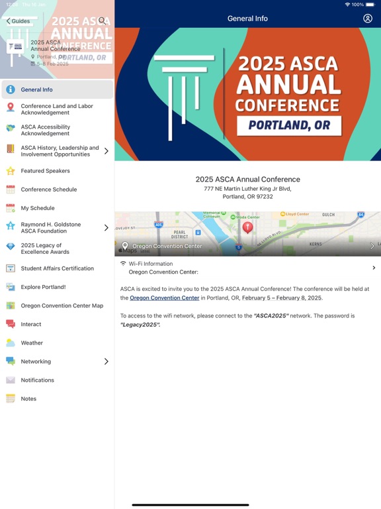The height and width of the screenshot is (509, 381).
Task: Expand ASCA History, Leadership submenu chevron
Action: 106,151
